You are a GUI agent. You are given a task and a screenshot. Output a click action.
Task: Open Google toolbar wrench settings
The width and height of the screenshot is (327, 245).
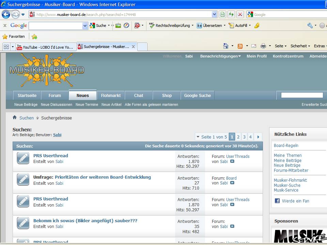pyautogui.click(x=310, y=26)
